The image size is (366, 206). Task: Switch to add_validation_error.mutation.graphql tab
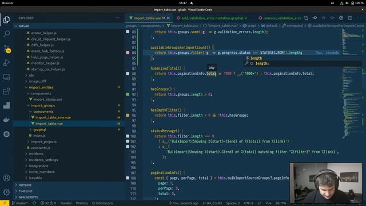[x=212, y=18]
